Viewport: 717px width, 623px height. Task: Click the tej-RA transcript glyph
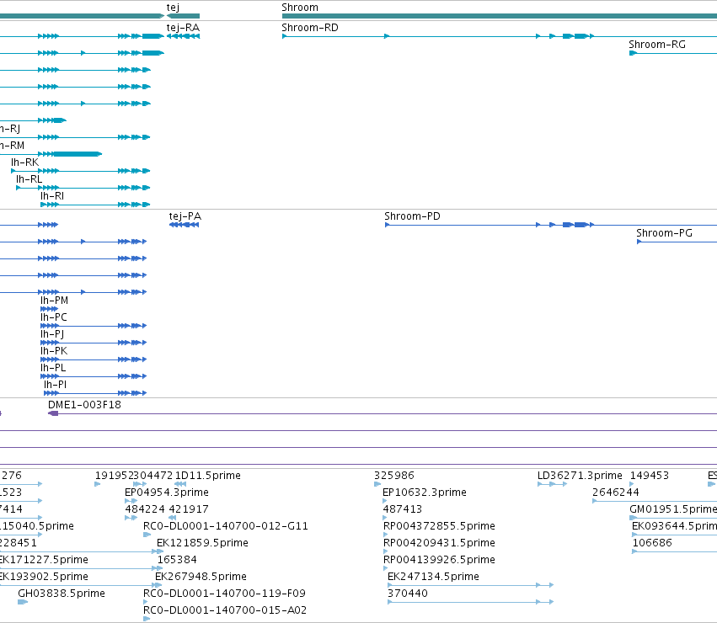coord(183,36)
